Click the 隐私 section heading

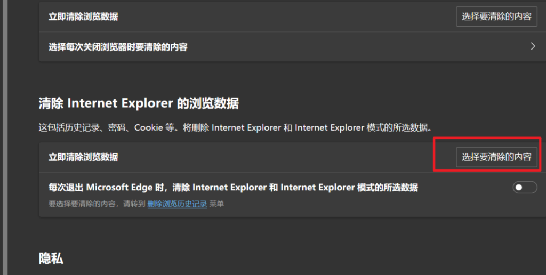point(51,258)
